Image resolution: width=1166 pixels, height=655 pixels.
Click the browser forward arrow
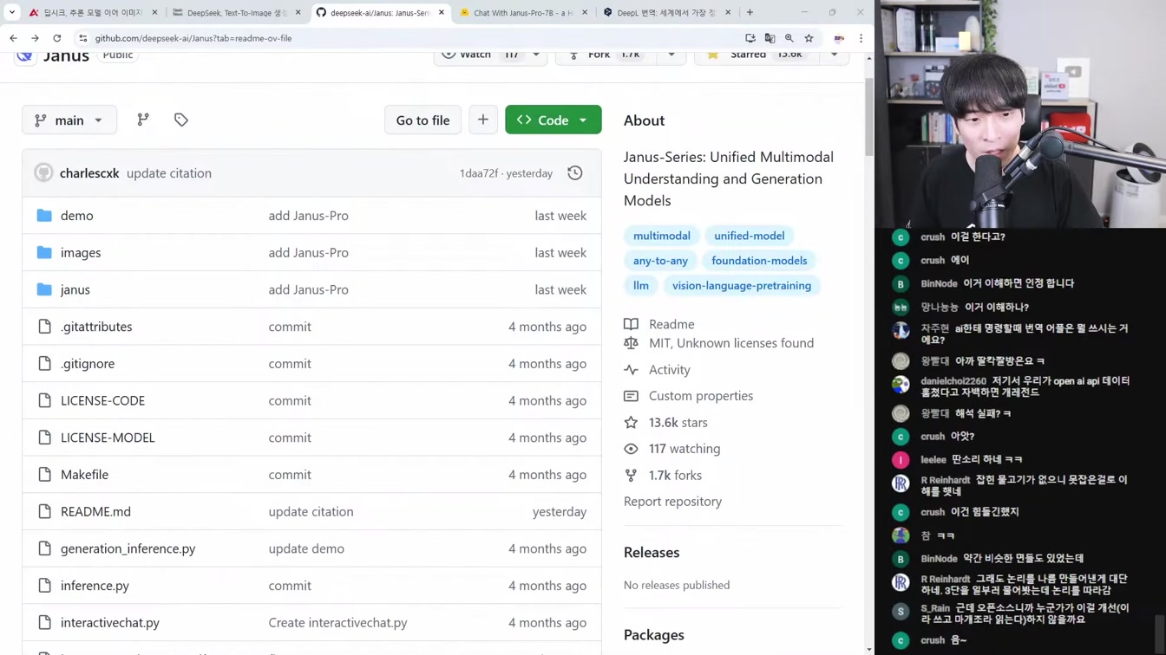35,38
